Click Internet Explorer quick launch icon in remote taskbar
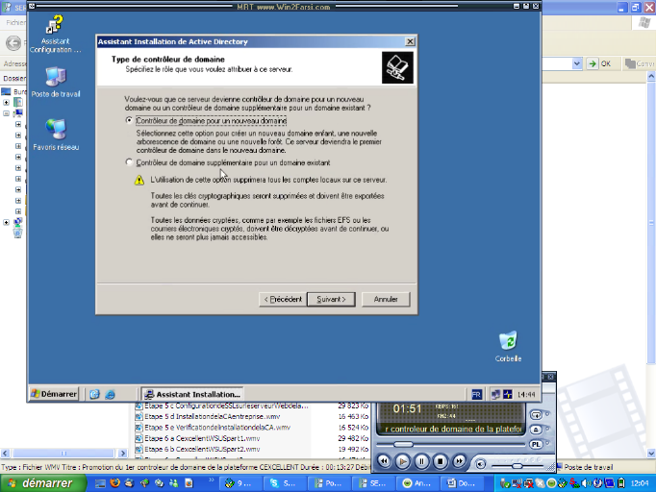 tap(110, 394)
